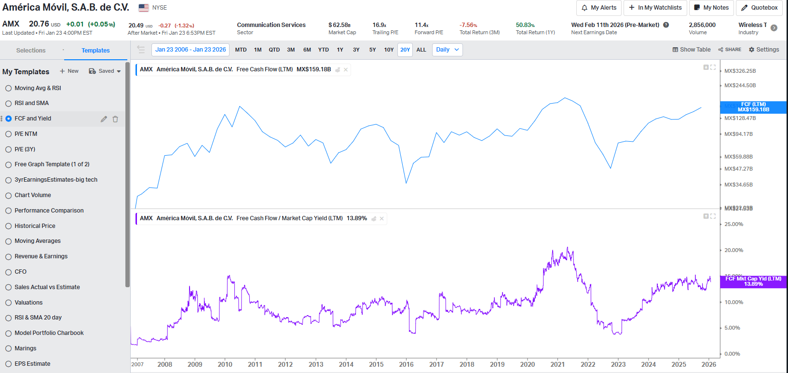The image size is (788, 373).
Task: Click the layers icon on the Market Cap Yield legend
Action: 374,219
